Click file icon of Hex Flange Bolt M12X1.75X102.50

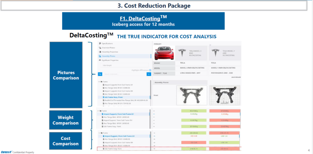103,103
